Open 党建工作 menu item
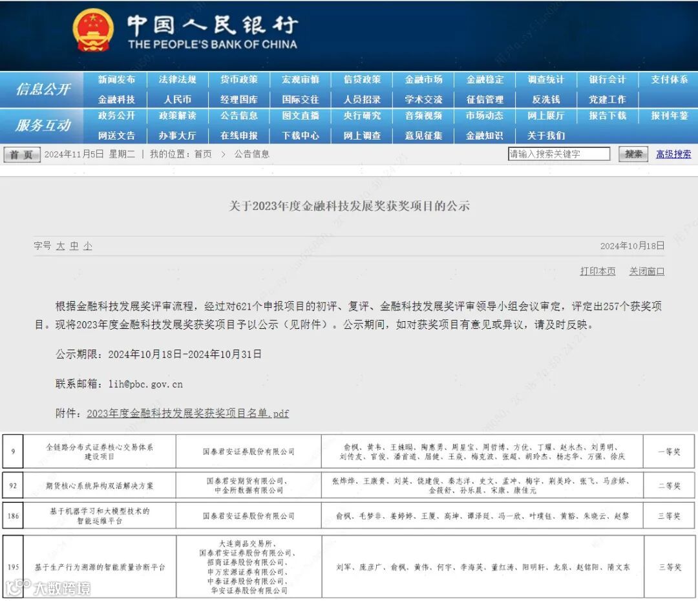The height and width of the screenshot is (601, 698). (x=608, y=100)
